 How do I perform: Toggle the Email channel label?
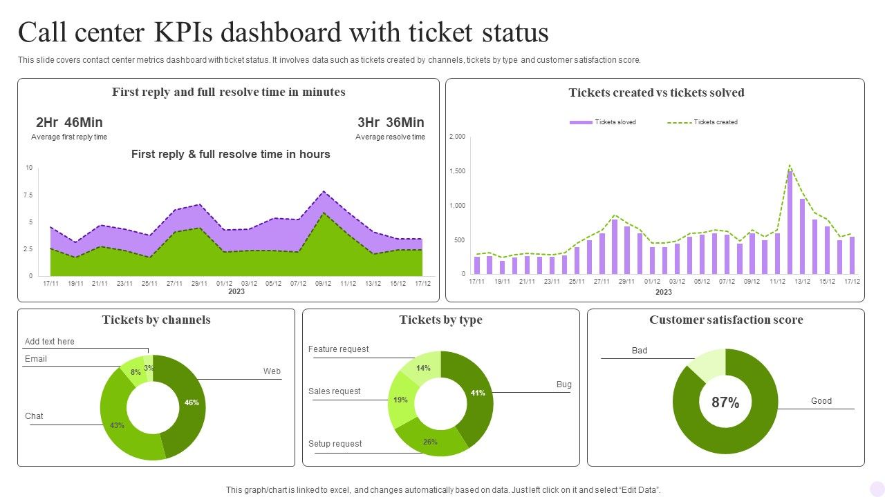point(36,359)
